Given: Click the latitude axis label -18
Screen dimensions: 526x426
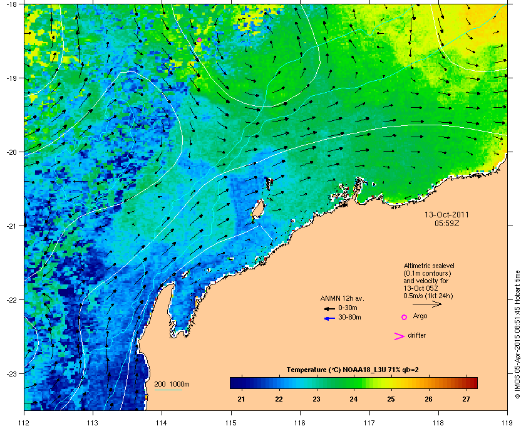Looking at the screenshot, I should coord(12,4).
